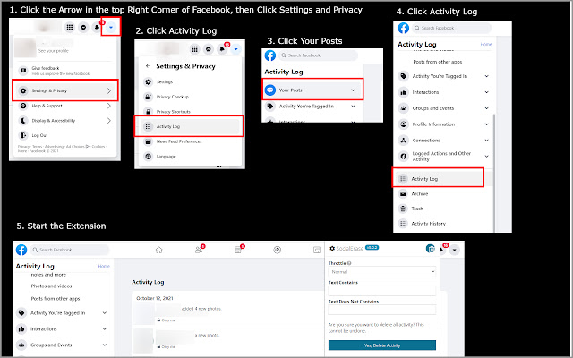Expand Display & Accessibility arrow in step 1 menu
573x358 pixels.
(x=109, y=121)
